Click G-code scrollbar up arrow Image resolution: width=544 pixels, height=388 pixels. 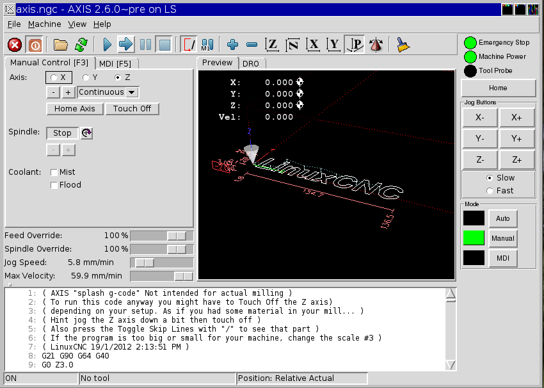coord(451,294)
